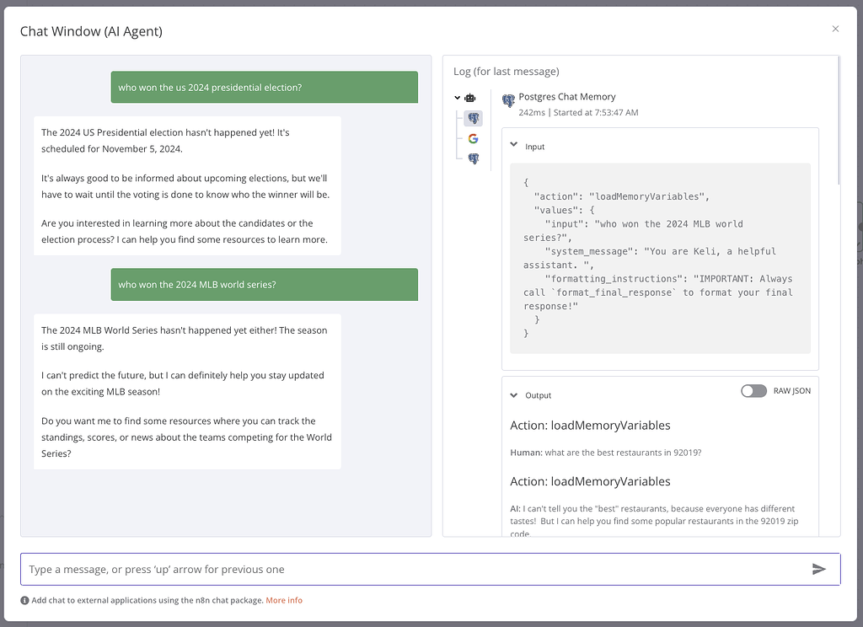
Task: Open the More info link
Action: [284, 600]
